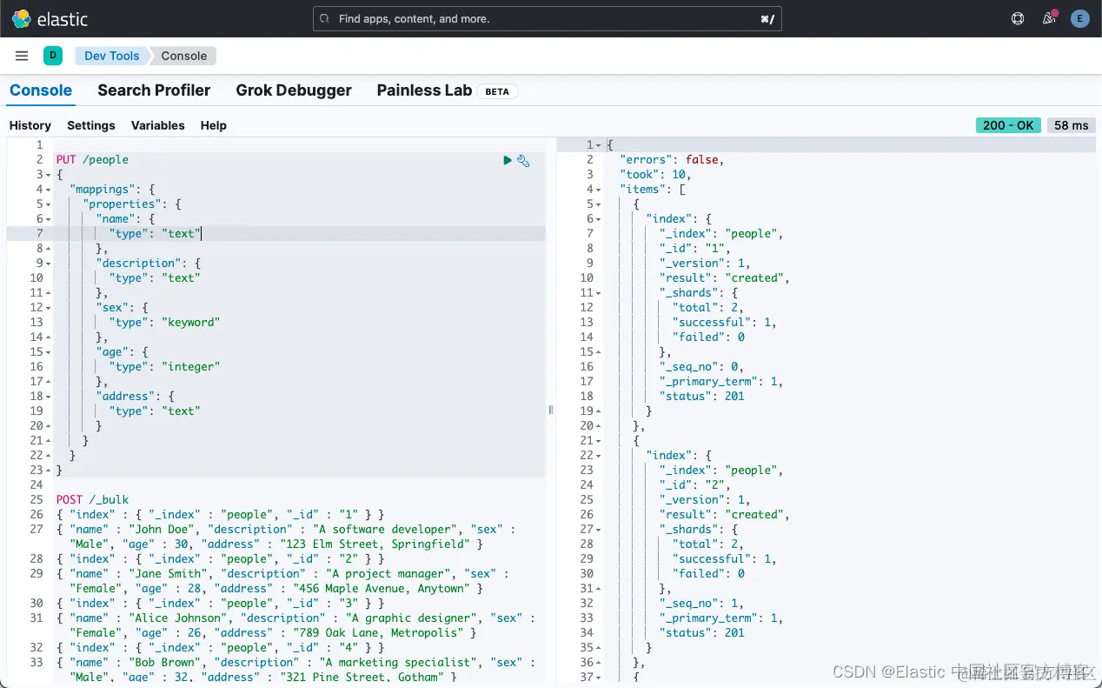
Task: Click "_id": "2" in the response
Action: coord(695,485)
